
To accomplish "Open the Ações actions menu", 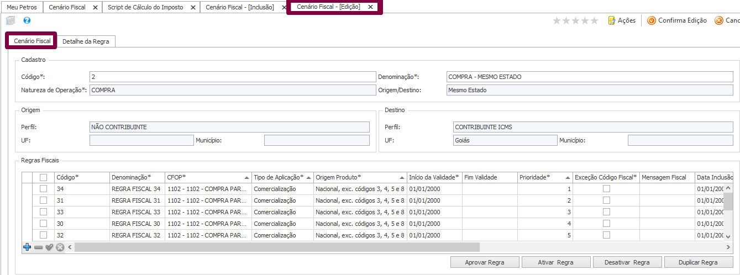I will pyautogui.click(x=622, y=20).
